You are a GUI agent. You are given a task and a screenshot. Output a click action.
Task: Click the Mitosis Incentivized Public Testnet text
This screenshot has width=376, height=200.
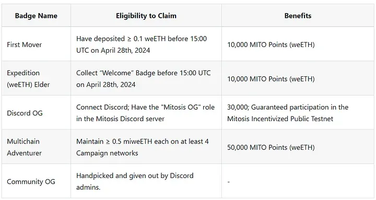(280, 119)
